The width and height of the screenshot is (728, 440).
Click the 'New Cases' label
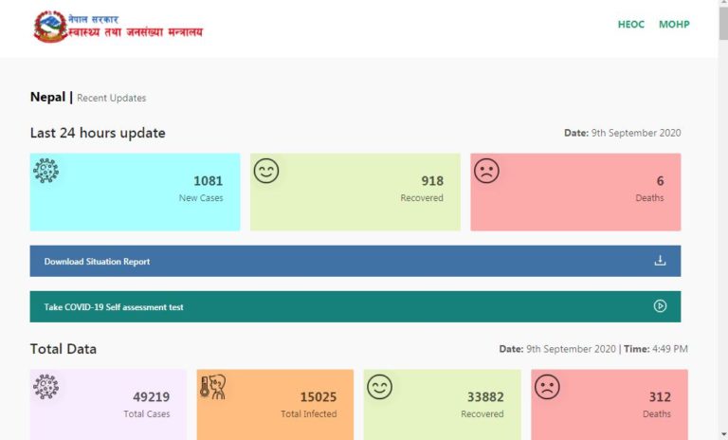(x=201, y=198)
